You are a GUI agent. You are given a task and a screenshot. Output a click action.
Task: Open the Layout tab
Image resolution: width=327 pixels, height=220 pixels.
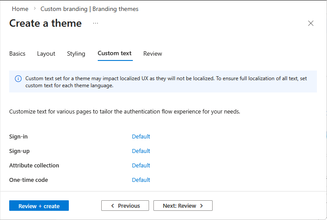[46, 53]
